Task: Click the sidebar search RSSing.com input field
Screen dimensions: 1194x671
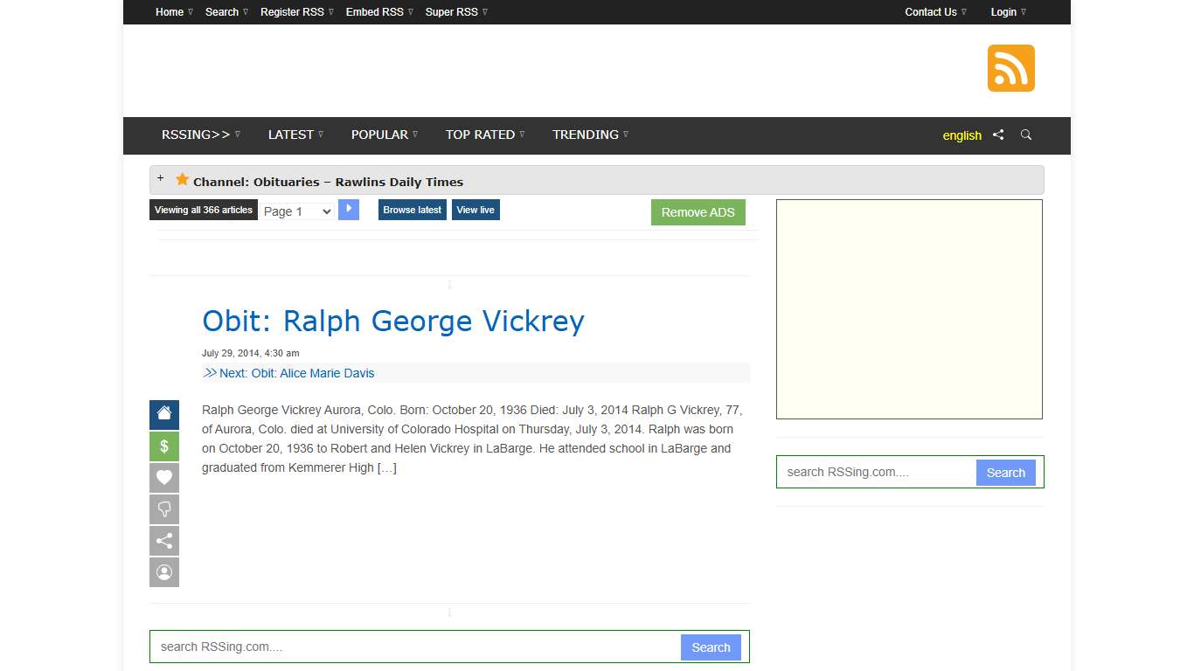Action: (x=876, y=473)
